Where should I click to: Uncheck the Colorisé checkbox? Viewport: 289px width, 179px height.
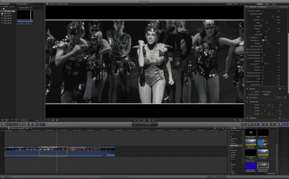pyautogui.click(x=261, y=35)
